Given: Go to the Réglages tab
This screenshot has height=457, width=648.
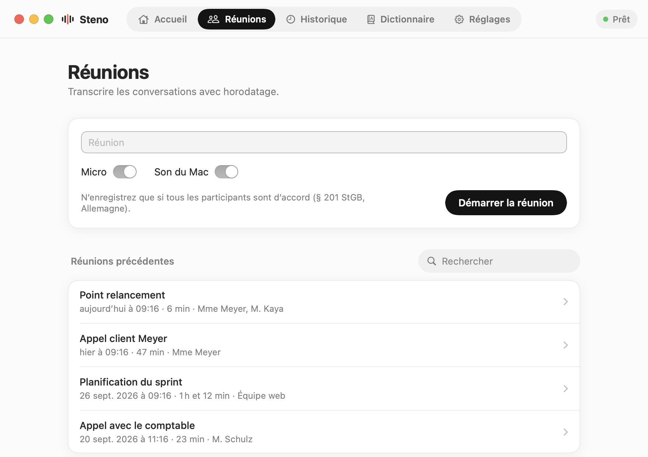Looking at the screenshot, I should click(x=482, y=19).
